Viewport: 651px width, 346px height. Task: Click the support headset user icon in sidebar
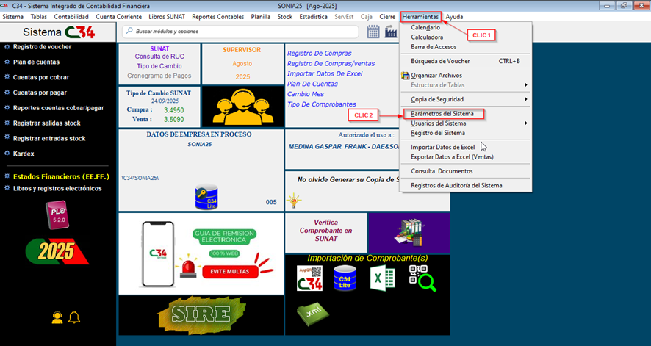[57, 317]
